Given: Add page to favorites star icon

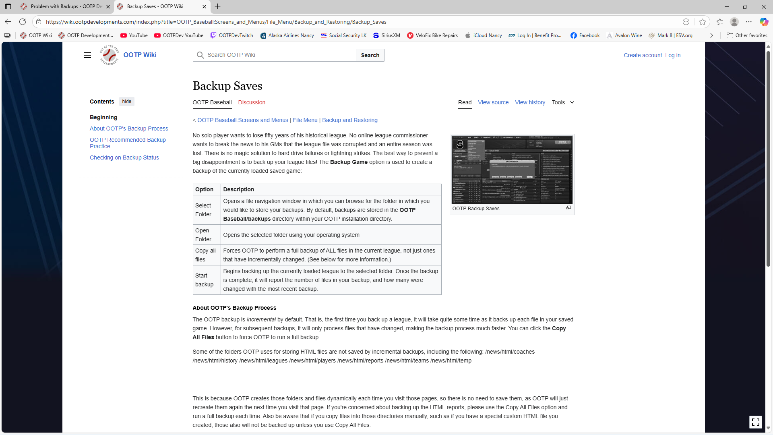Looking at the screenshot, I should pos(703,22).
